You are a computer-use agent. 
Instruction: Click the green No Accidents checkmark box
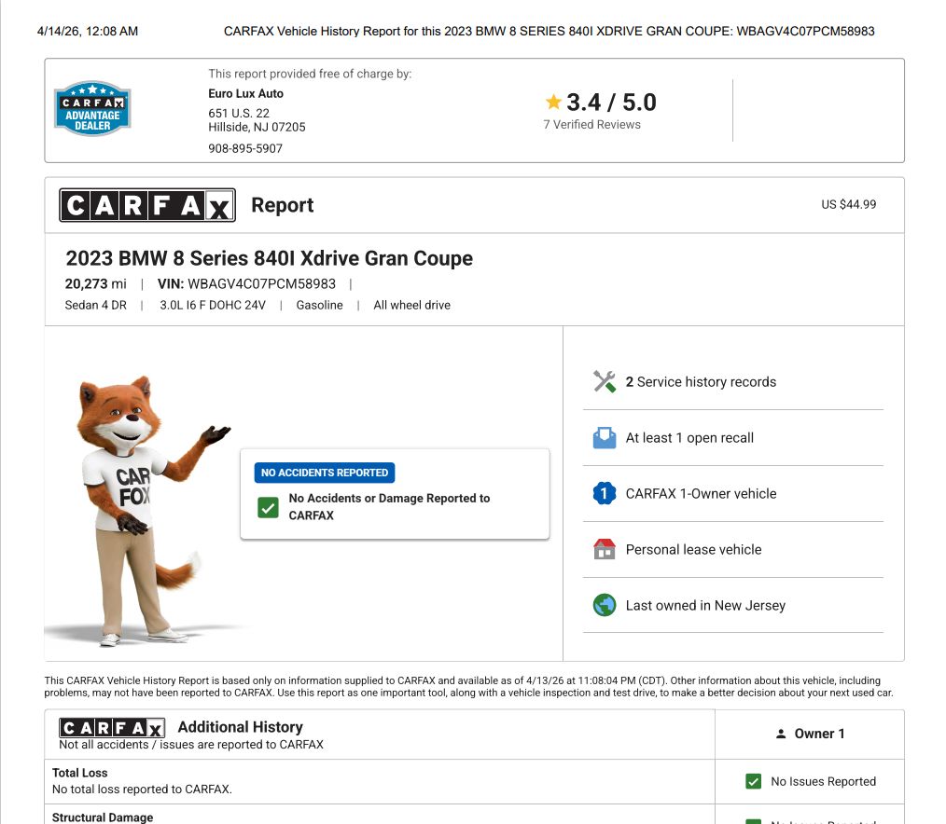tap(269, 506)
